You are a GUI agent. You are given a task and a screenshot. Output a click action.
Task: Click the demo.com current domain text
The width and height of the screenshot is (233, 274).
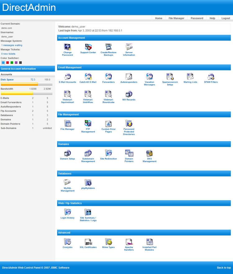click(x=7, y=28)
